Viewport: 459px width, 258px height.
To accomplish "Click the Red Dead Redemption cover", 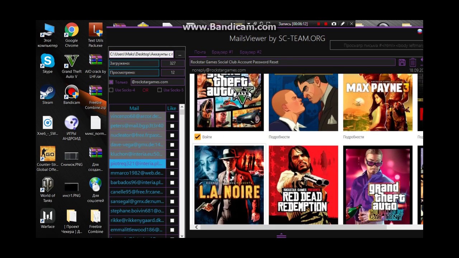I will click(x=303, y=185).
